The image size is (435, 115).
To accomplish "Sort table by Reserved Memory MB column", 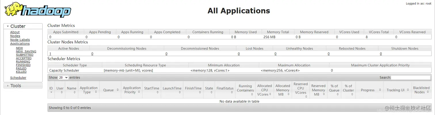I will click(318, 90).
